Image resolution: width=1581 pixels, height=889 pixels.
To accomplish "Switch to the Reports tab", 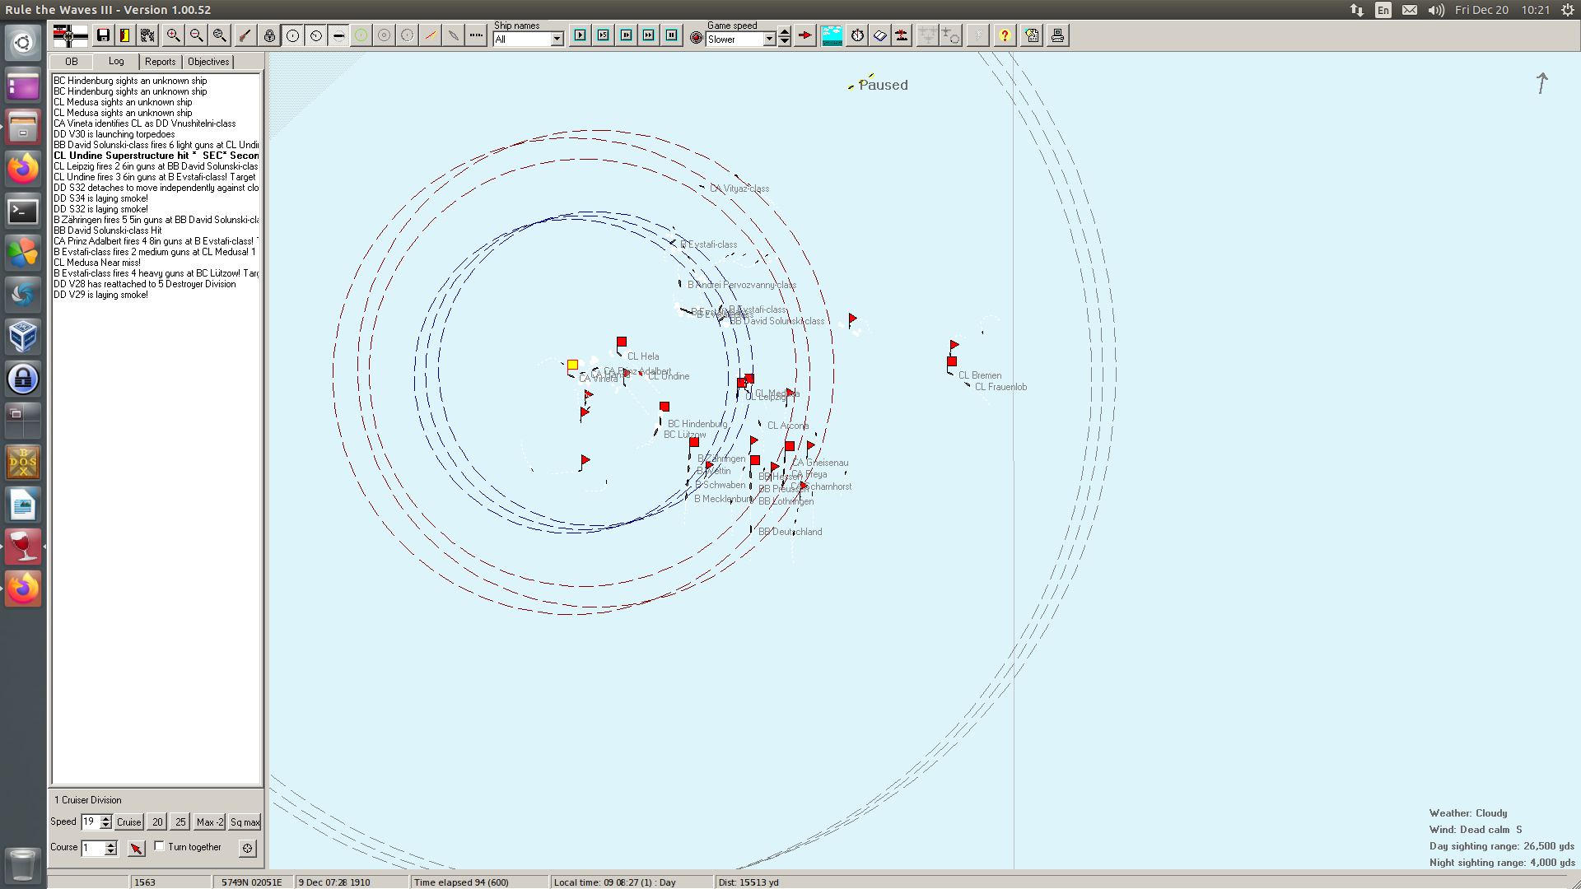I will [x=160, y=62].
